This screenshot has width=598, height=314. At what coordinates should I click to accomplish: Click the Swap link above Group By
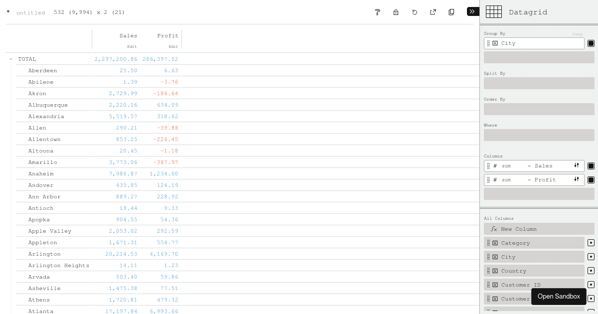pos(578,33)
